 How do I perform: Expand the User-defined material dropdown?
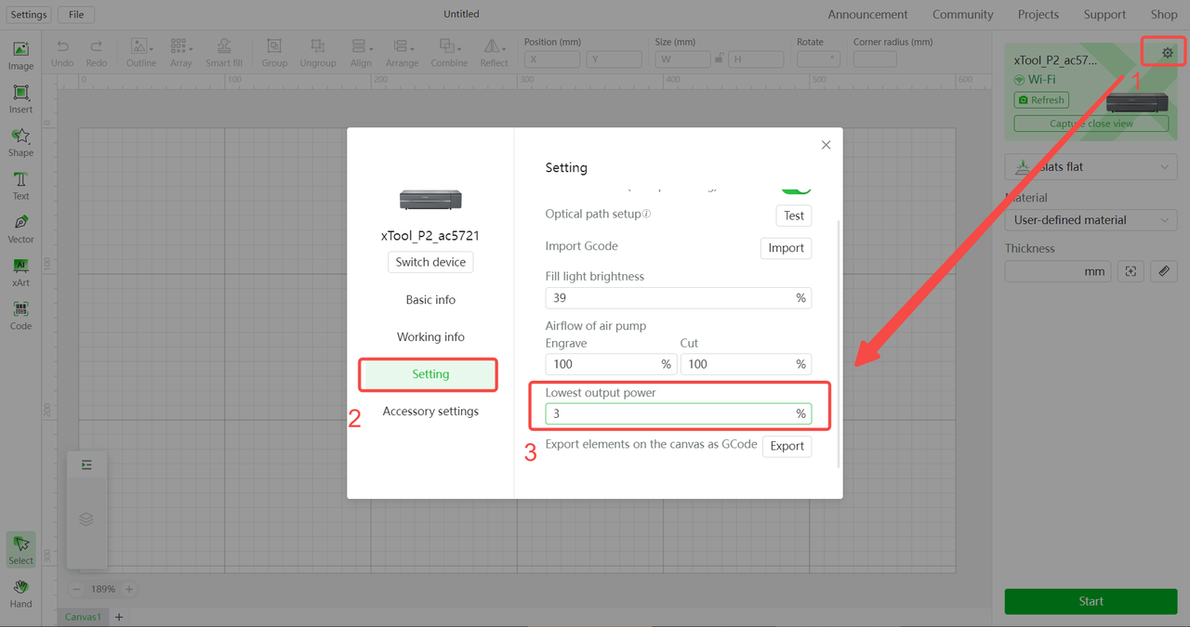(1091, 220)
